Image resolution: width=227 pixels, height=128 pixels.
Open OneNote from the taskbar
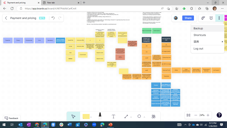[x=28, y=125]
